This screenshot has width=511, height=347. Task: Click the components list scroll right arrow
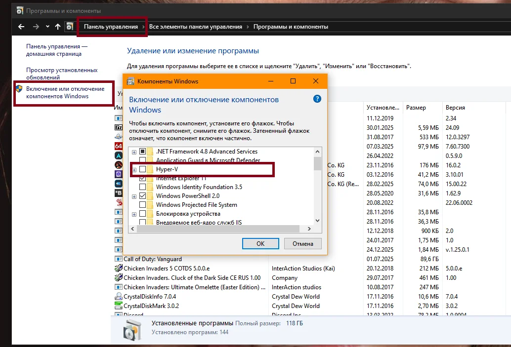click(309, 229)
